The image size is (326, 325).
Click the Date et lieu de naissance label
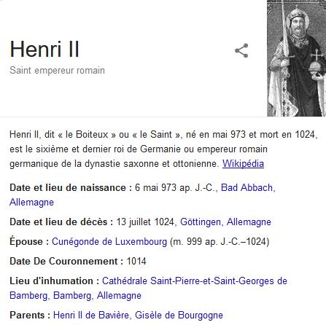point(71,188)
